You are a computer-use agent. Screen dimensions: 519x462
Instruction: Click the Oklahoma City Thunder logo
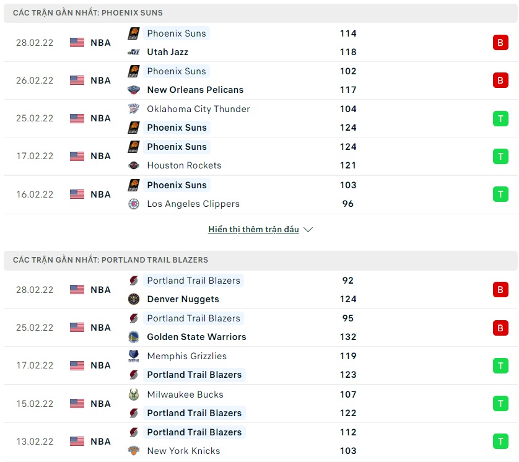click(133, 109)
